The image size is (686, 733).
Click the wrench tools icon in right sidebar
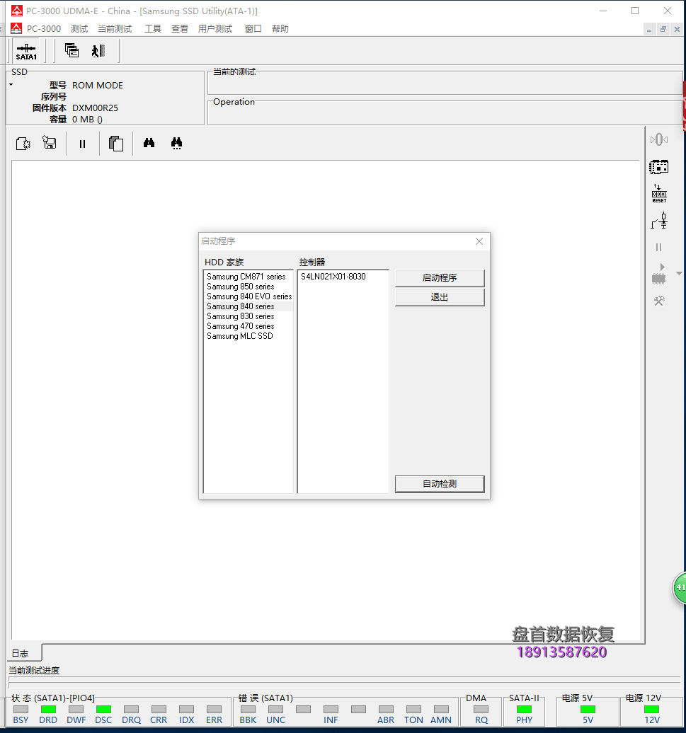[659, 301]
